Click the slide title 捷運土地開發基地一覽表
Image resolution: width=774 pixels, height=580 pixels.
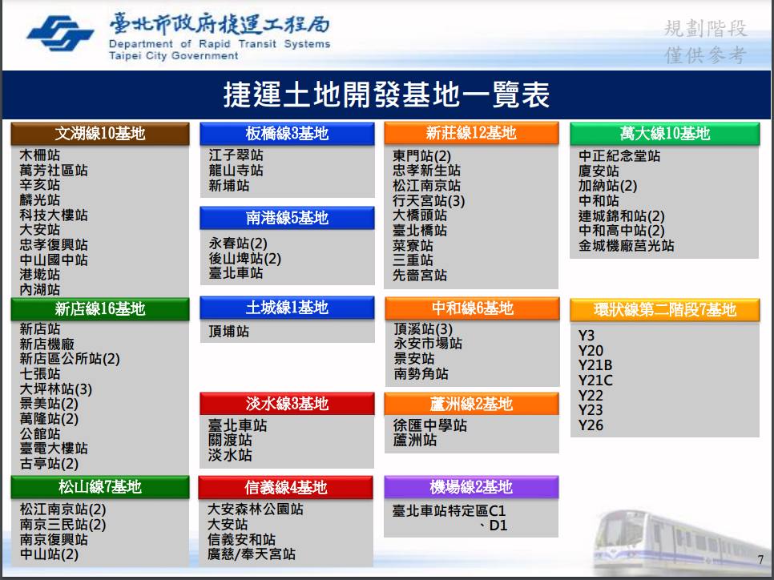(x=386, y=95)
